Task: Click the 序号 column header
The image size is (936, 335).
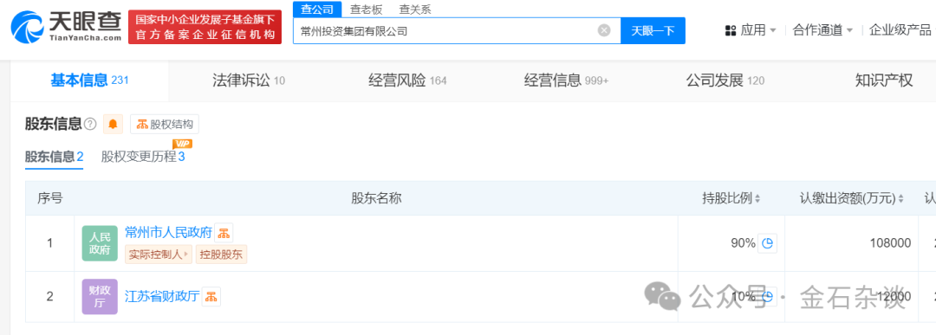Action: [50, 198]
